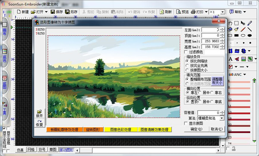259x156 pixels.
Task: Open dropdown next to the leaf image icon
Action: [256, 59]
